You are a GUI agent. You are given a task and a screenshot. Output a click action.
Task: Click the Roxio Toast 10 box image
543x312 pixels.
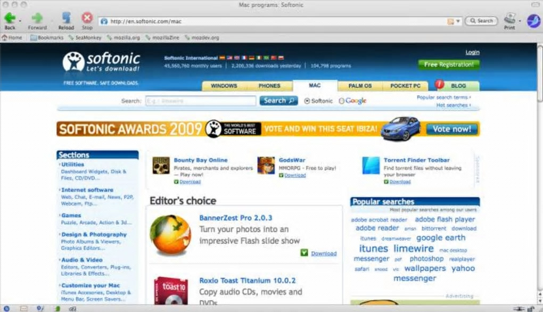[x=171, y=291]
